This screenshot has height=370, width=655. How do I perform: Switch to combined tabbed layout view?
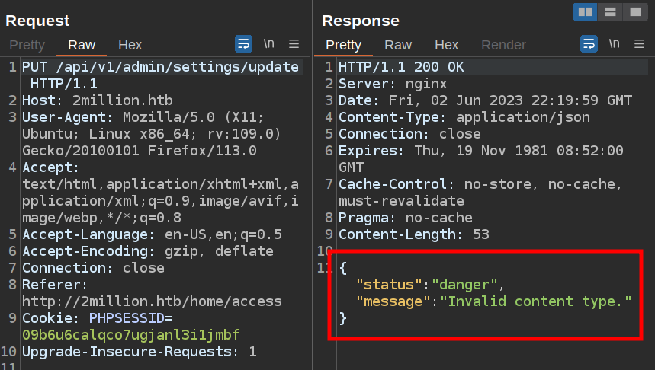(634, 11)
